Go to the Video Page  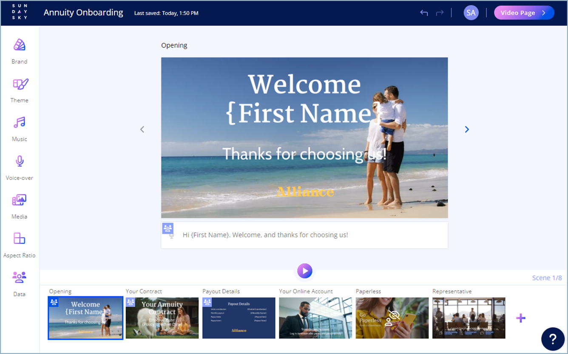pos(524,13)
